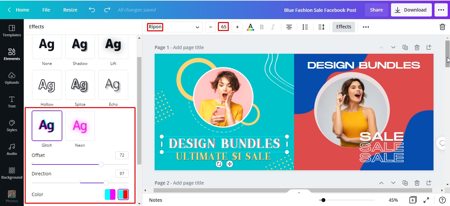Add a new page after Page 1

point(429,47)
